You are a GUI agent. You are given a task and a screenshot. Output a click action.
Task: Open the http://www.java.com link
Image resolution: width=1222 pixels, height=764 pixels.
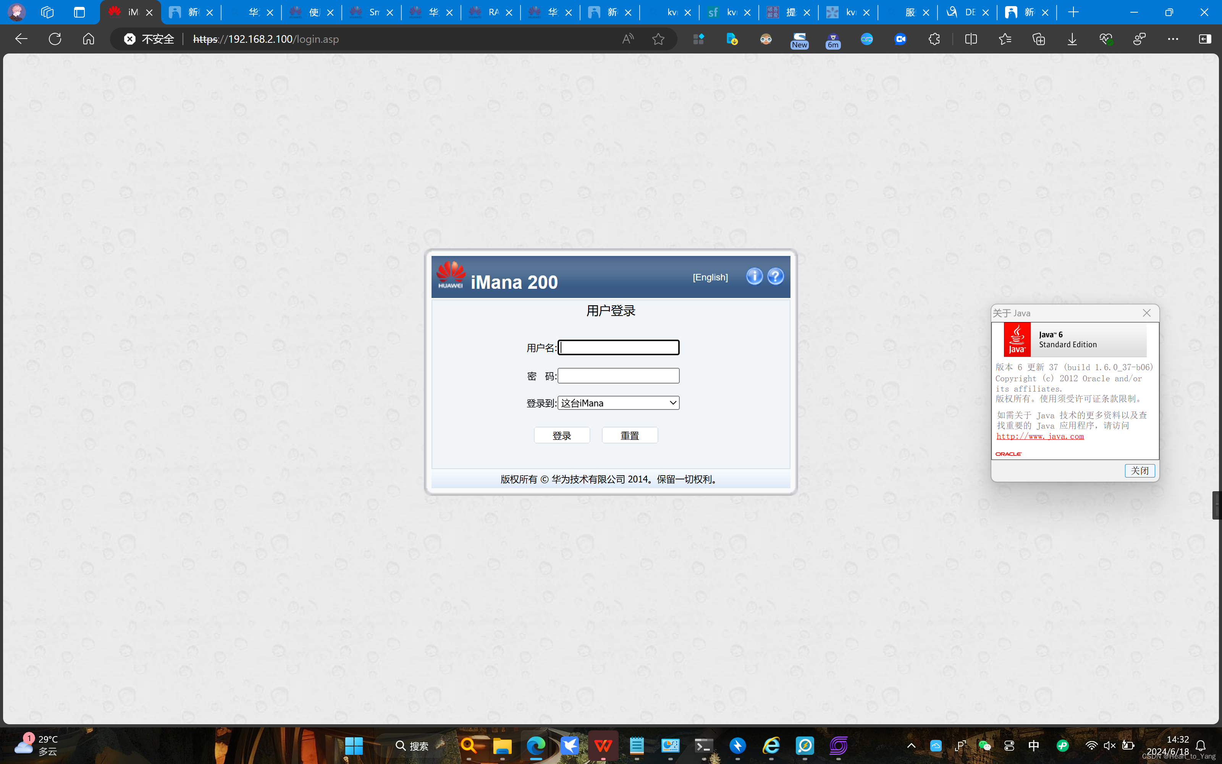(x=1040, y=437)
